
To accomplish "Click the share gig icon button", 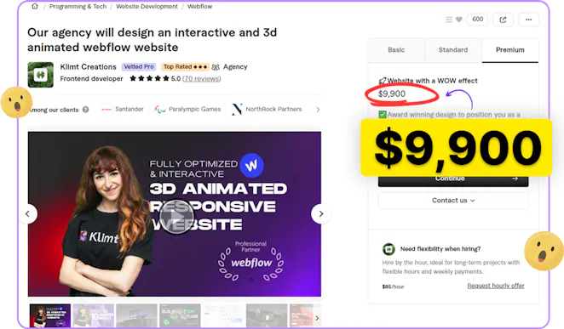I will [503, 20].
